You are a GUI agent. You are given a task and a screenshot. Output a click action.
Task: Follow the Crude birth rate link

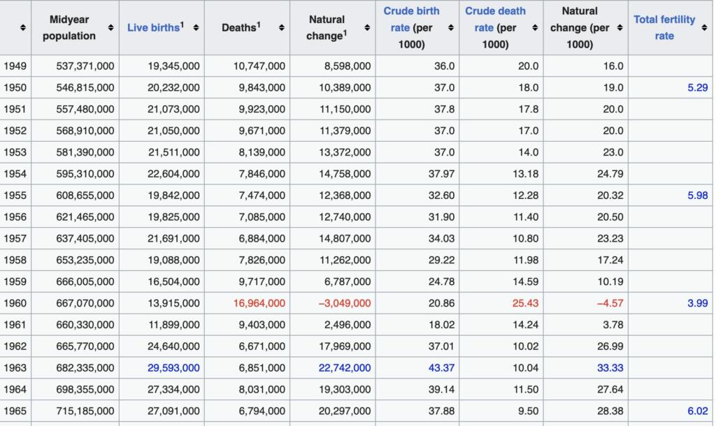pos(411,11)
